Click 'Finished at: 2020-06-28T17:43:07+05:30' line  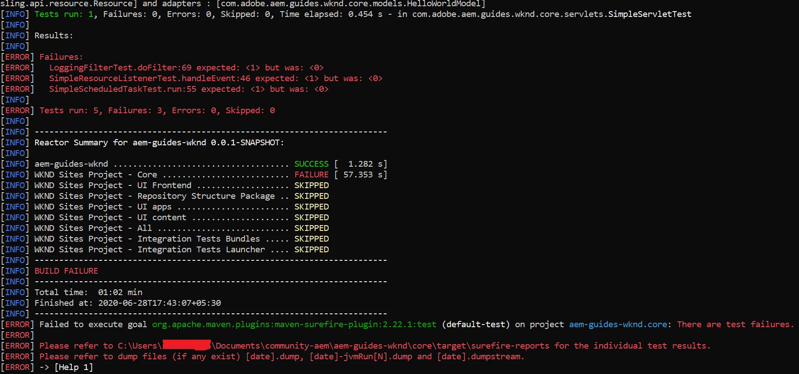(128, 303)
